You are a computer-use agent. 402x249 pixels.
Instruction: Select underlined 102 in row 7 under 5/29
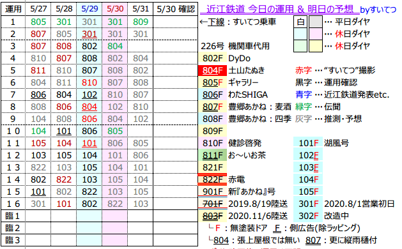pyautogui.click(x=89, y=94)
